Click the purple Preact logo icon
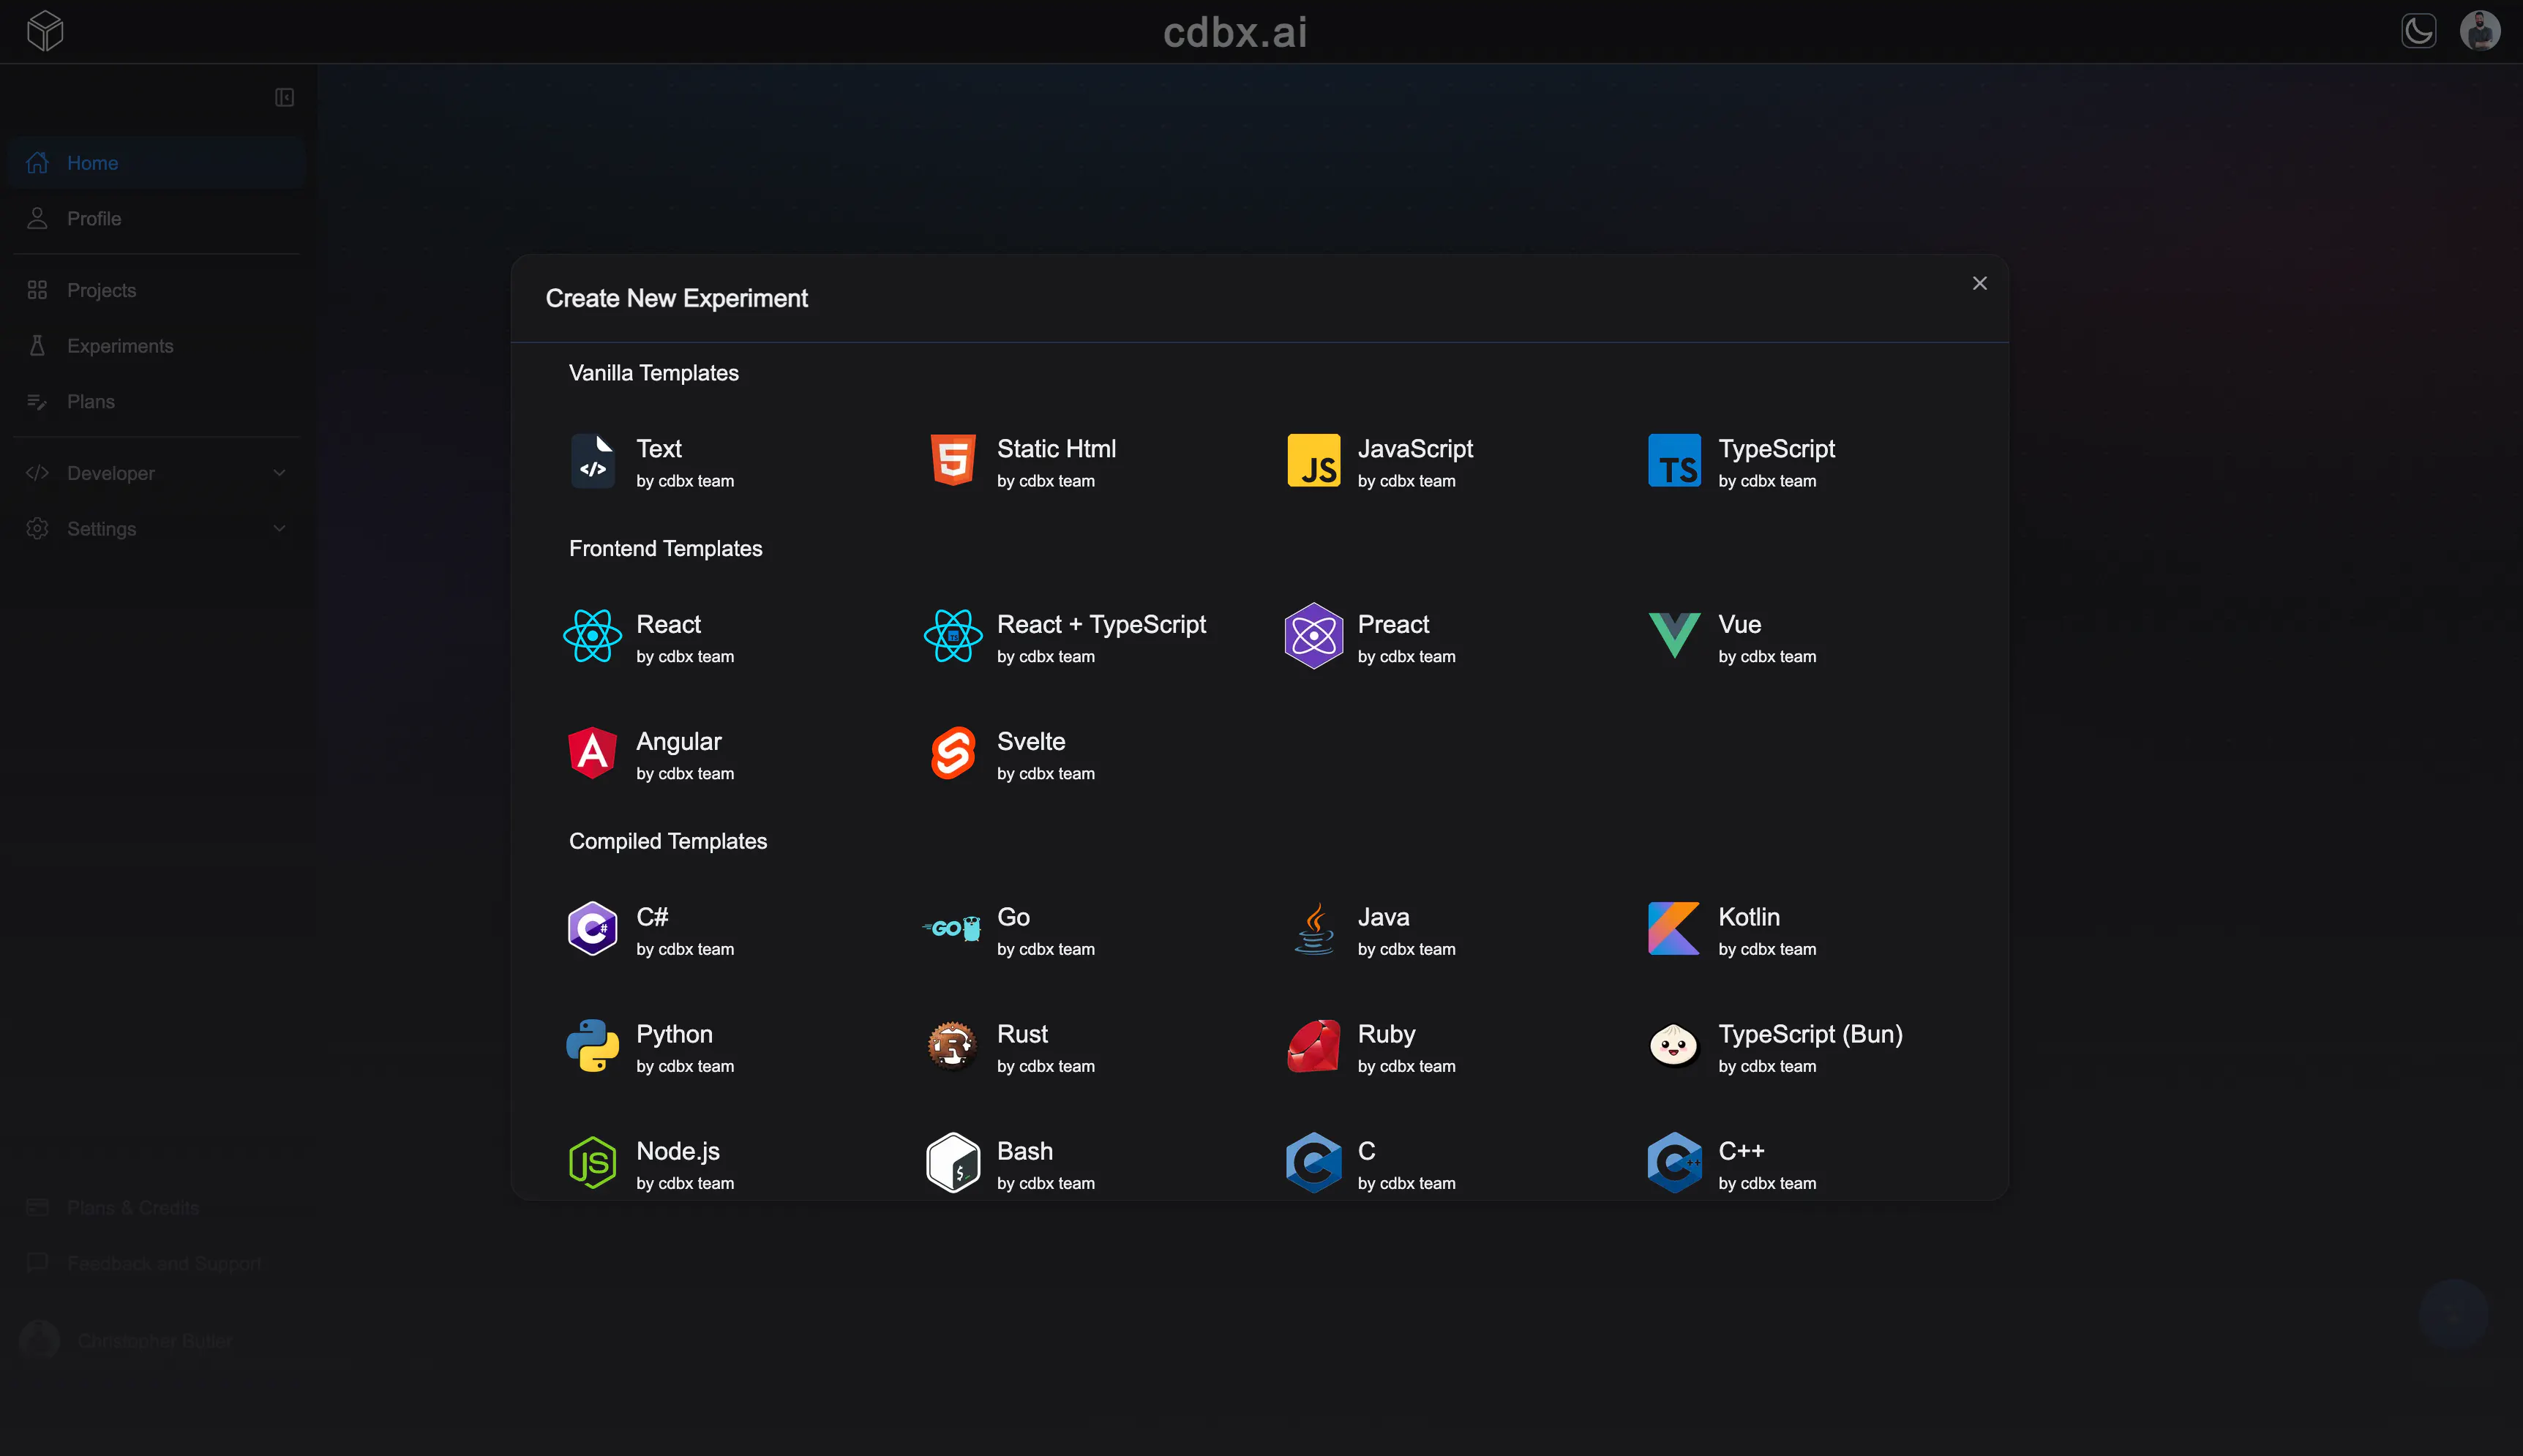2523x1456 pixels. [1313, 636]
